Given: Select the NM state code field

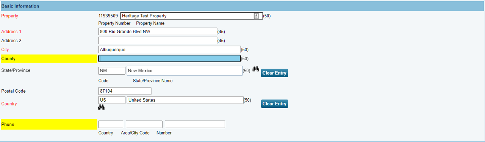Looking at the screenshot, I should click(x=112, y=70).
